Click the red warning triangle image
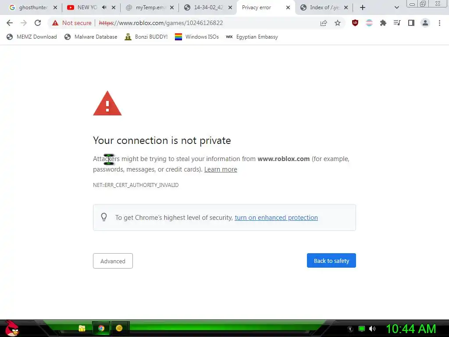This screenshot has width=449, height=337. click(107, 103)
